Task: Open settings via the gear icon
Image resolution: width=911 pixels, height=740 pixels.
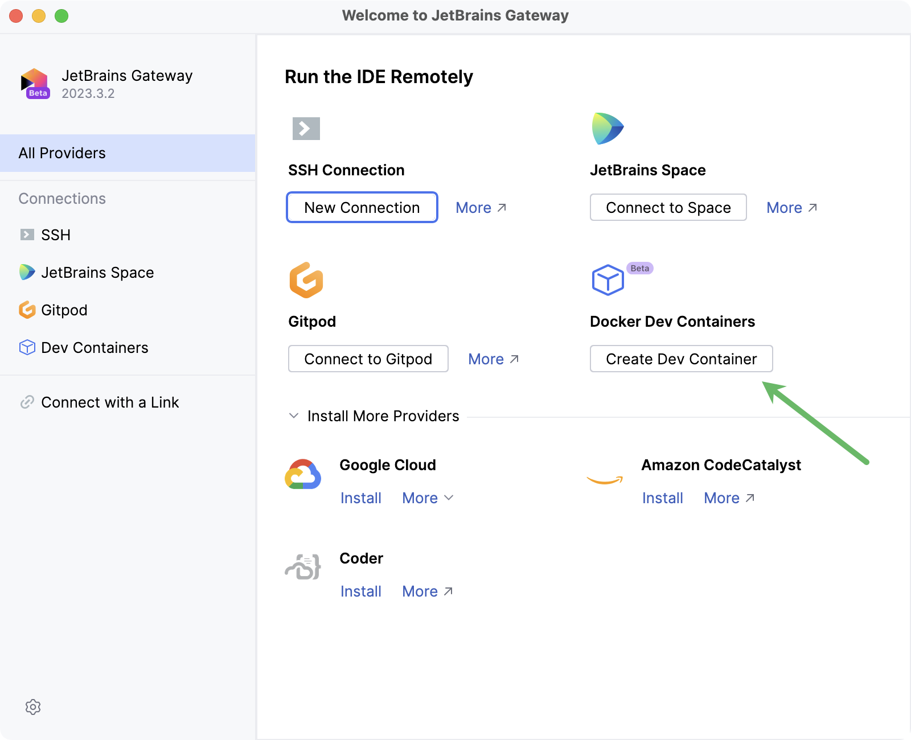Action: click(33, 707)
